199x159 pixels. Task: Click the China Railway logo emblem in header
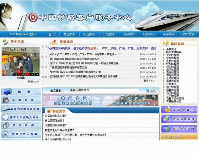33,17
